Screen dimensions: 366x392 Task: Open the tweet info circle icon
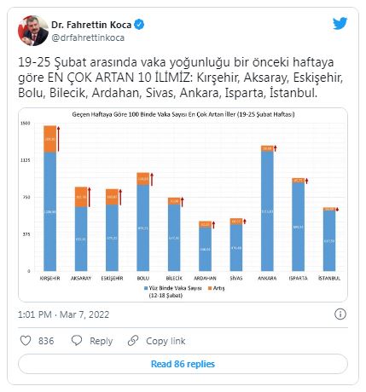click(340, 314)
